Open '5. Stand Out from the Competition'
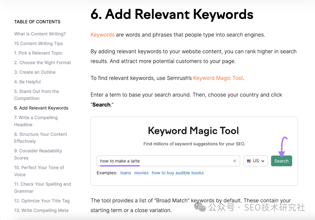Viewport: 315px width, 220px height. (x=36, y=95)
